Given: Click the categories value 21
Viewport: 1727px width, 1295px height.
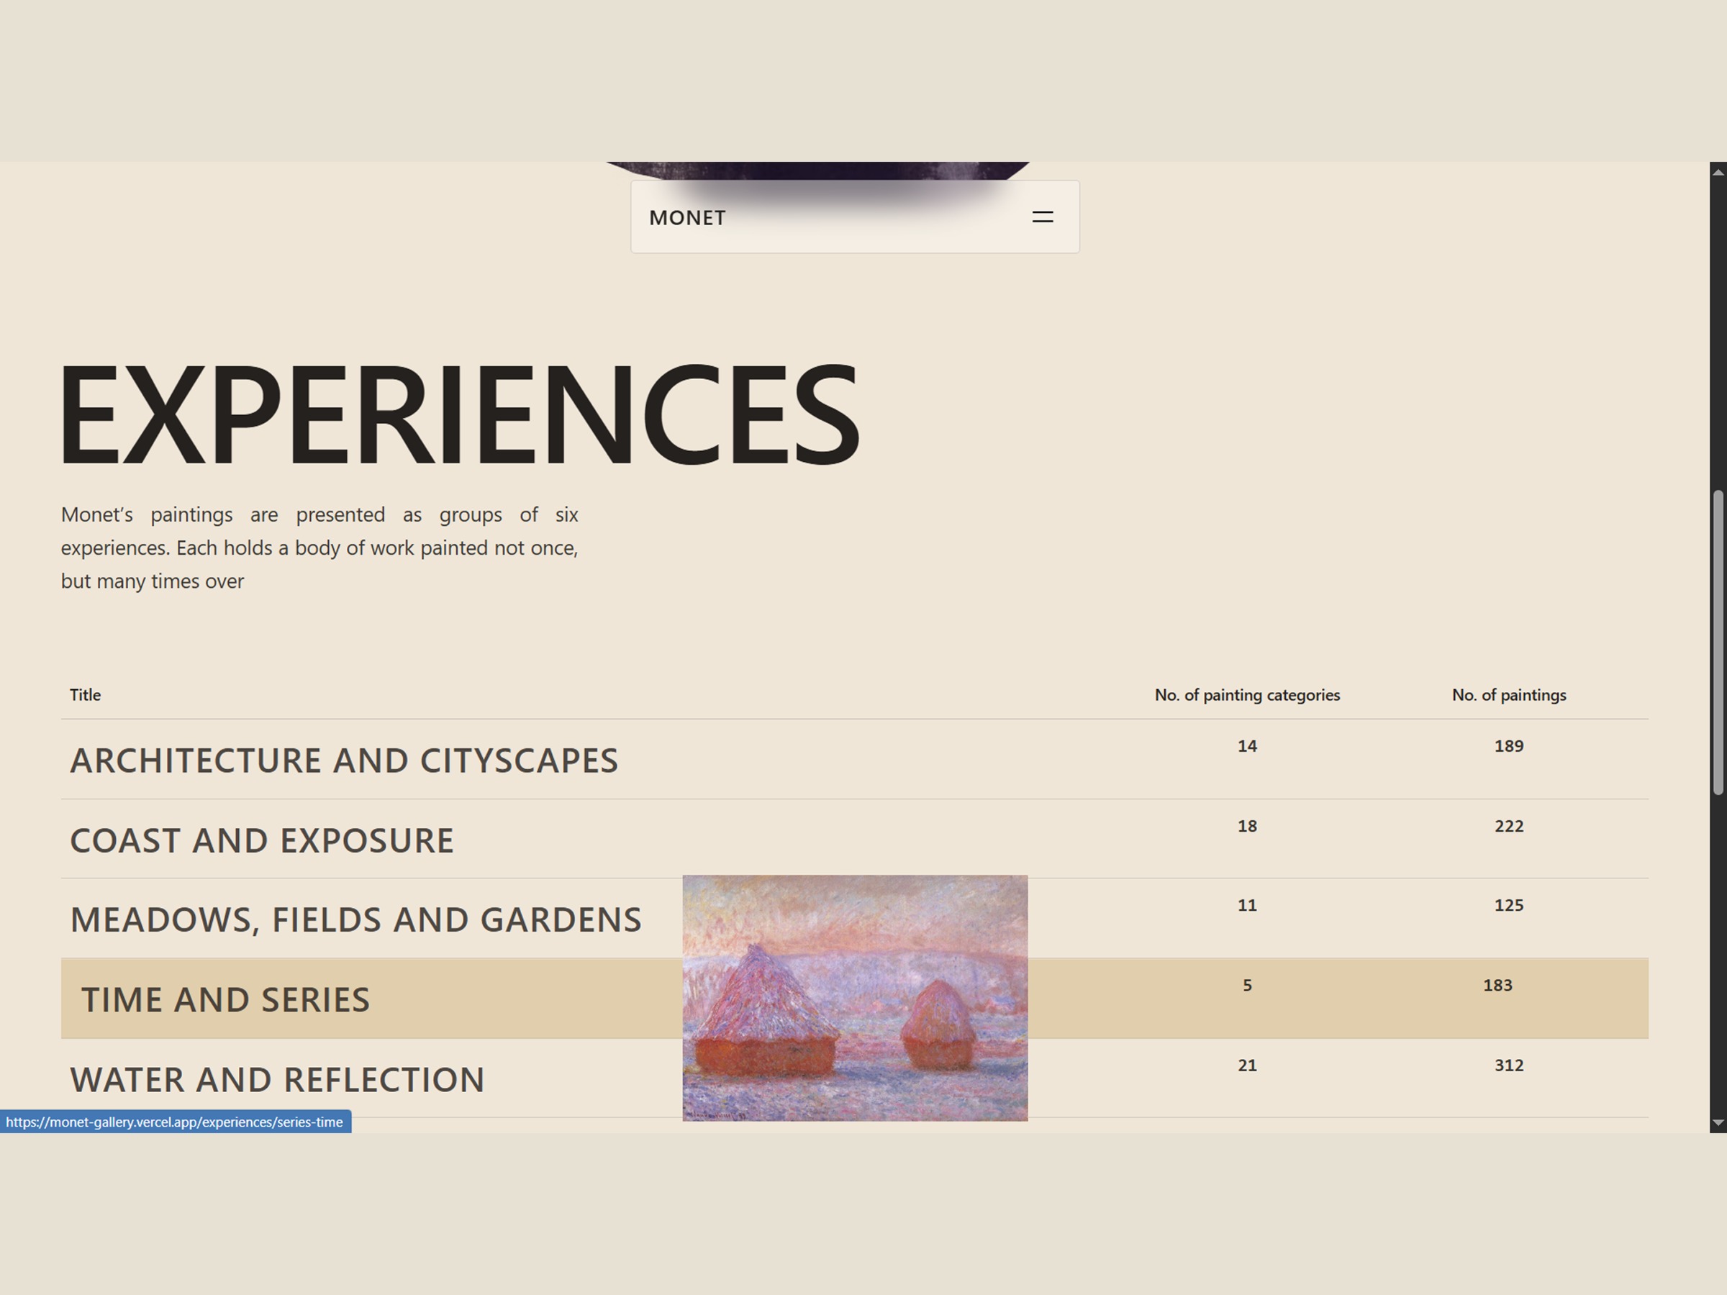Looking at the screenshot, I should (1247, 1065).
